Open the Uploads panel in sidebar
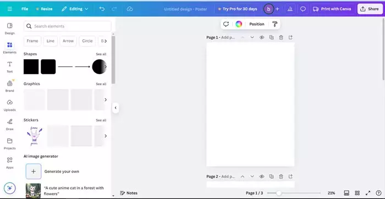 9,105
